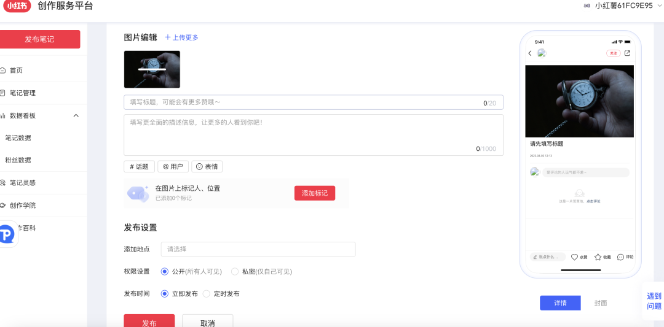Open the 添加地点 location dropdown
664x327 pixels.
[x=258, y=249]
